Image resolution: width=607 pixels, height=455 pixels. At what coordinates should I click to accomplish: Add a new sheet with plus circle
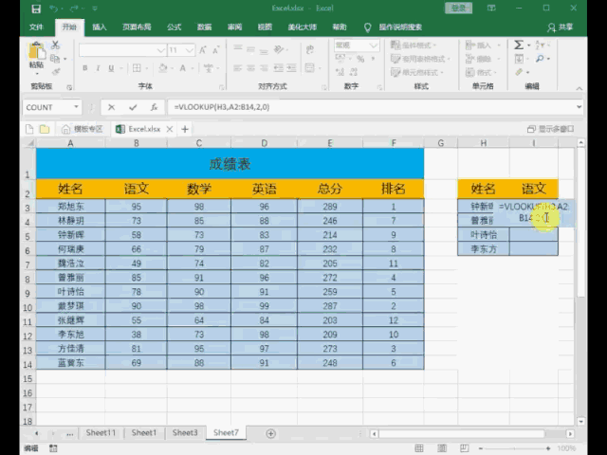(x=270, y=434)
